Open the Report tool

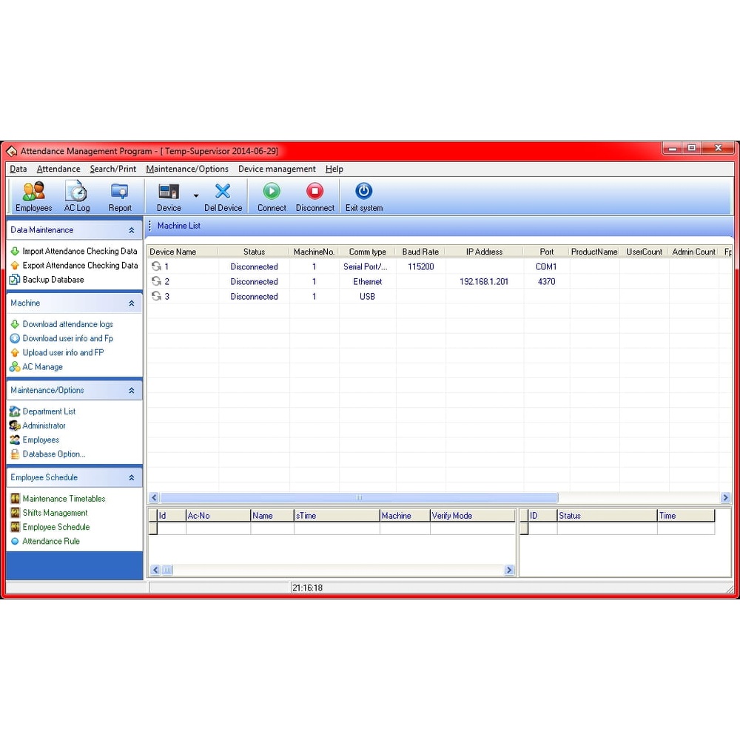[x=119, y=195]
